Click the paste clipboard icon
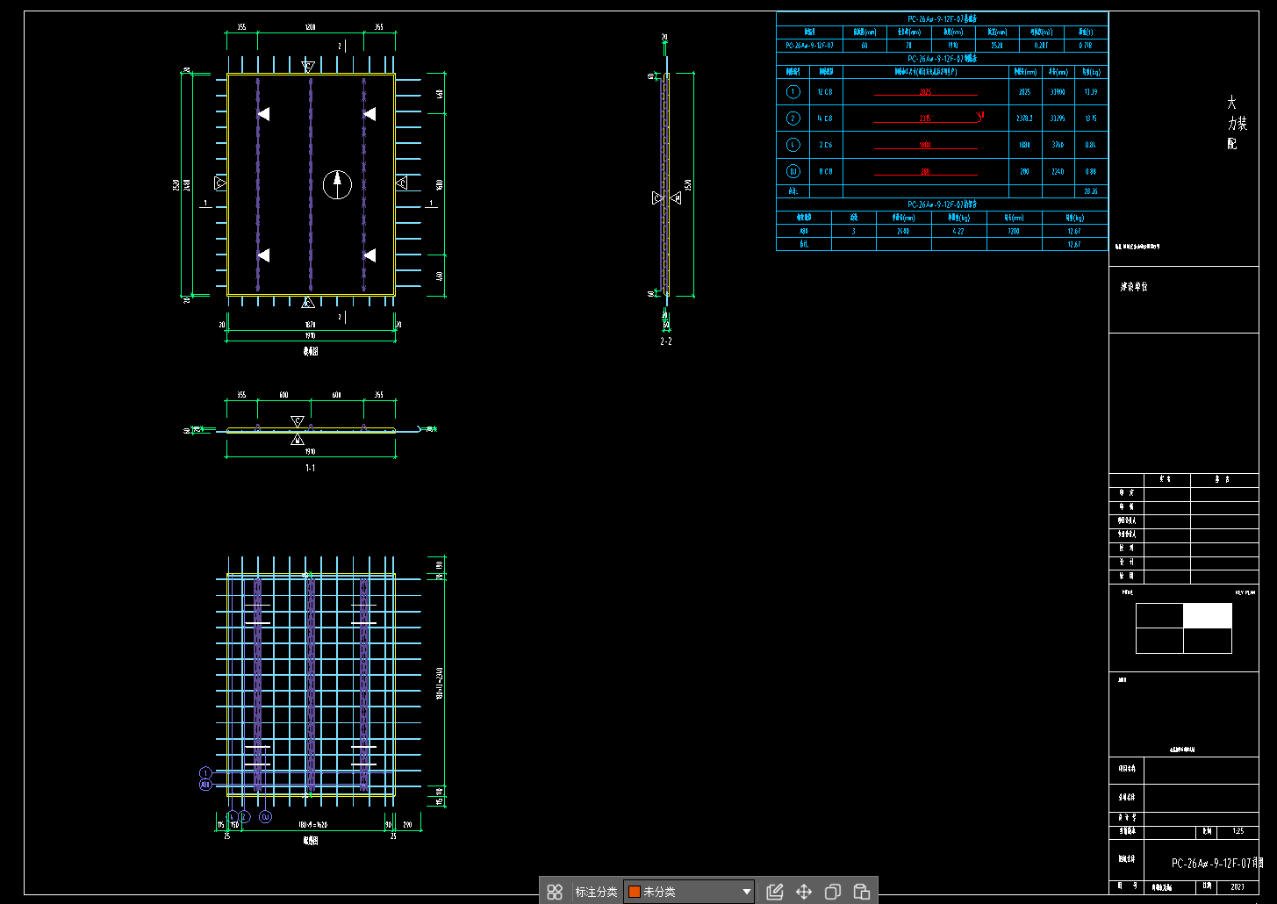This screenshot has width=1277, height=904. click(x=862, y=892)
